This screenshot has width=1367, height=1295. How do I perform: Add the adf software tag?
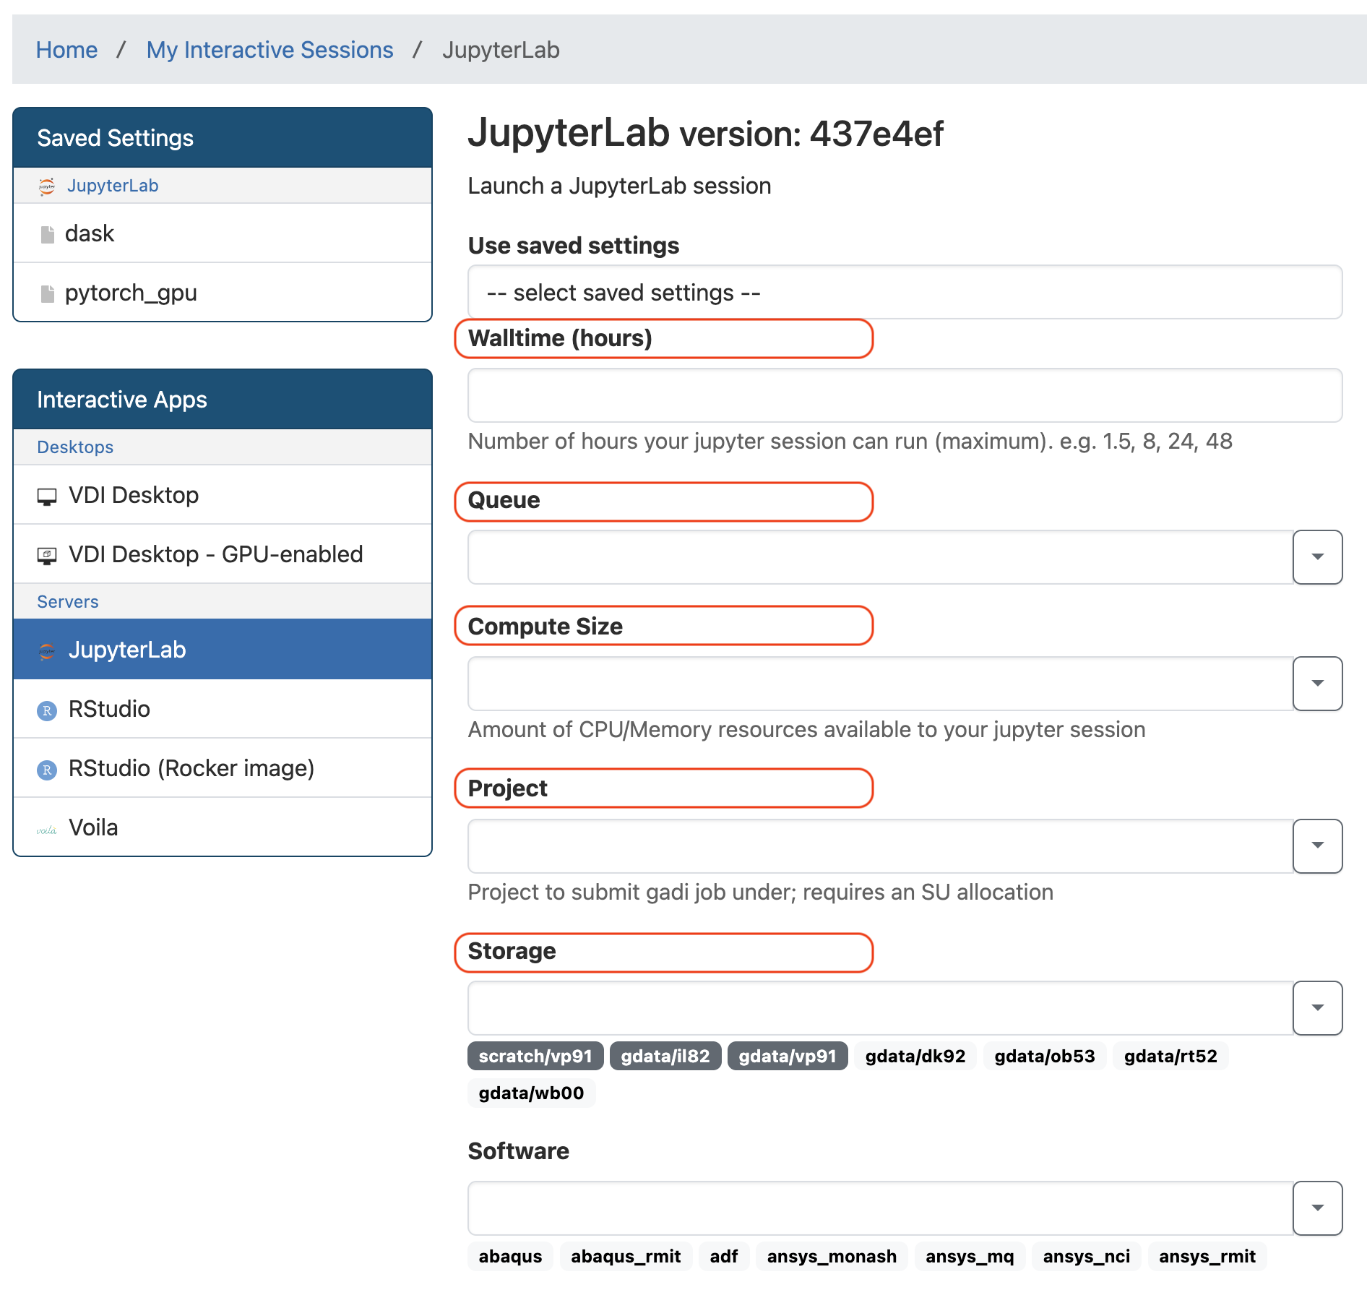coord(724,1256)
